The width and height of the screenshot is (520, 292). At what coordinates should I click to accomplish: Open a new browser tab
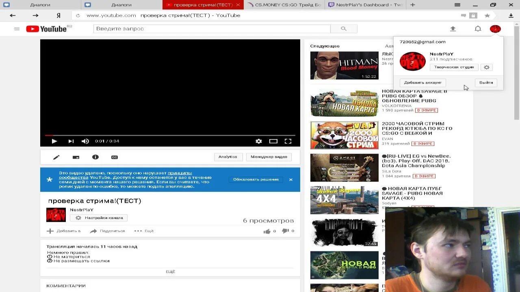(413, 5)
